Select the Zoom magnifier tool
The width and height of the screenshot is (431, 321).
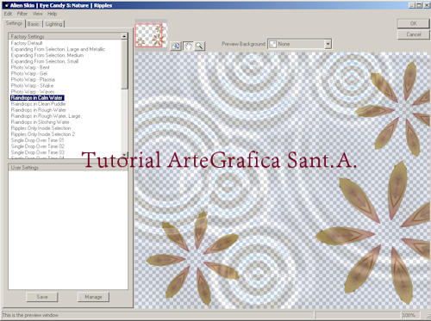coord(199,46)
